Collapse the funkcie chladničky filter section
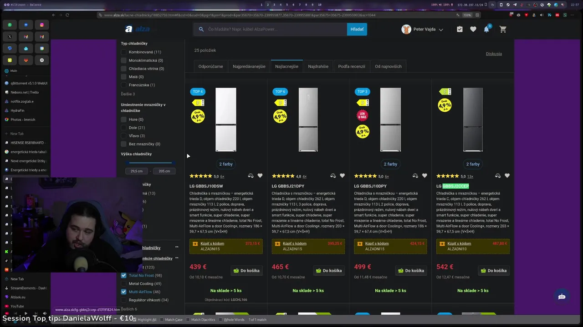This screenshot has height=327, width=583. click(x=177, y=258)
